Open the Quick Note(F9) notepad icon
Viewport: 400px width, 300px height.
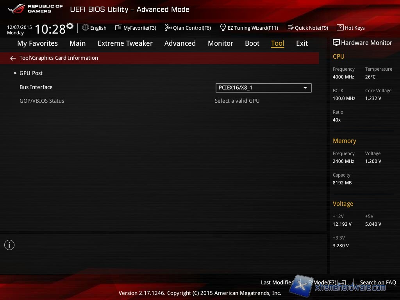coord(290,28)
